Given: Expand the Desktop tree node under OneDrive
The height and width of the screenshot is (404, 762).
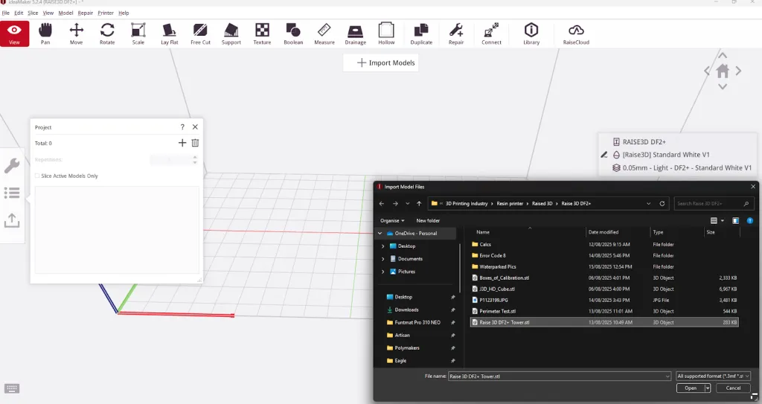Looking at the screenshot, I should pos(383,246).
